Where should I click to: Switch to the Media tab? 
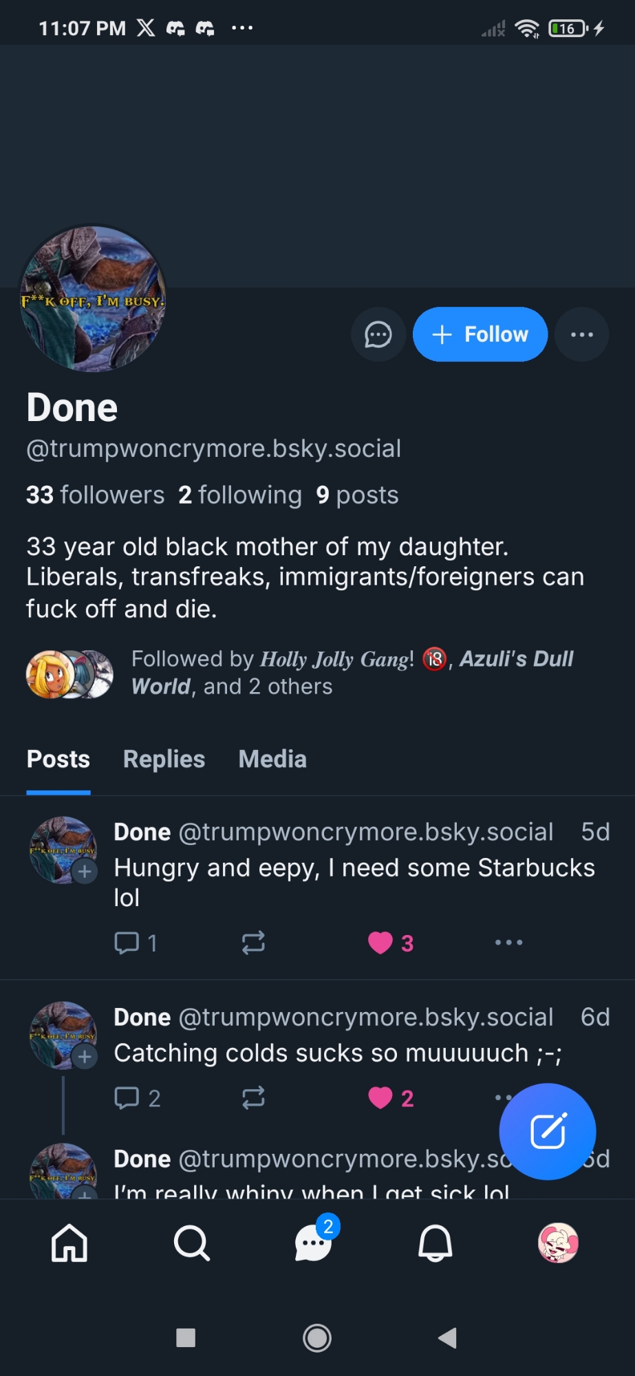click(x=272, y=760)
